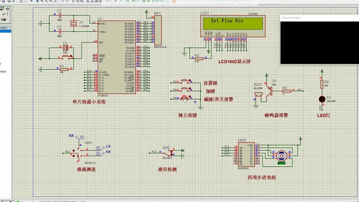
Task: Click the LED灯 label
Action: [323, 116]
